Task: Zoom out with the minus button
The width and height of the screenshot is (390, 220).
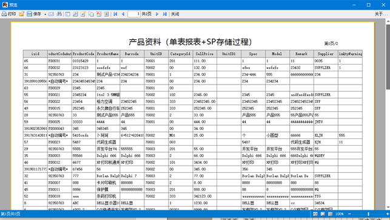Action: [x=349, y=214]
